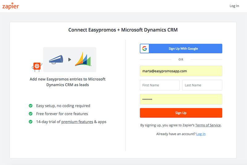This screenshot has width=247, height=165.
Task: Focus the email field with marta@easypromosapp.com
Action: [x=181, y=71]
